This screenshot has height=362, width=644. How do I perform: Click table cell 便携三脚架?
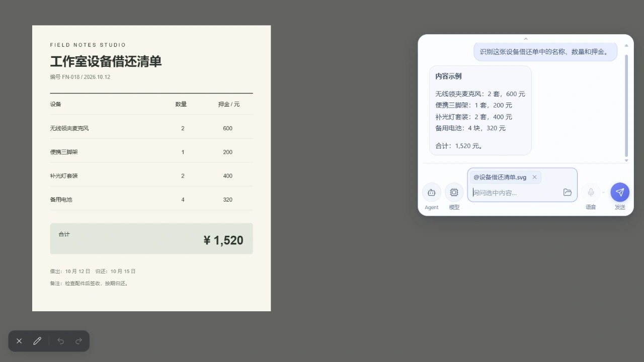(64, 152)
